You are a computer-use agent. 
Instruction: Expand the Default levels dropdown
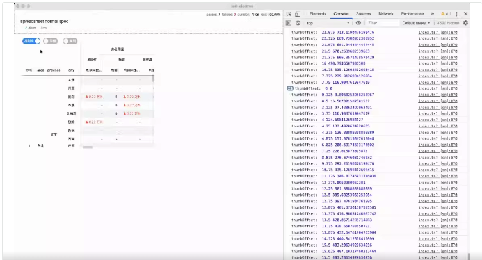click(x=416, y=23)
